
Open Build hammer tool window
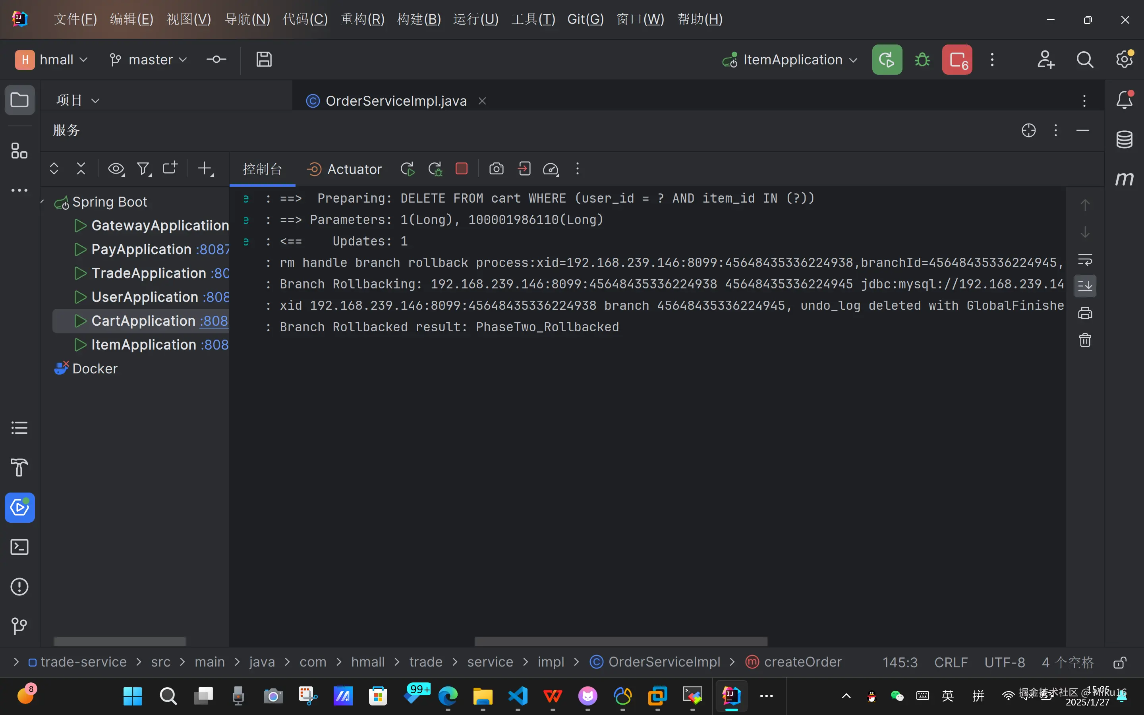coord(19,468)
